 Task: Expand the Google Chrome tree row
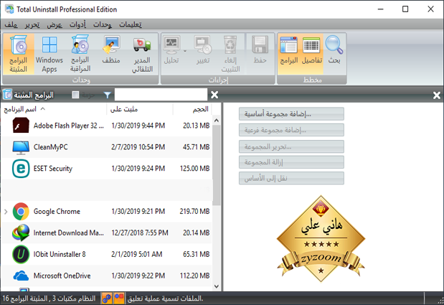6,212
